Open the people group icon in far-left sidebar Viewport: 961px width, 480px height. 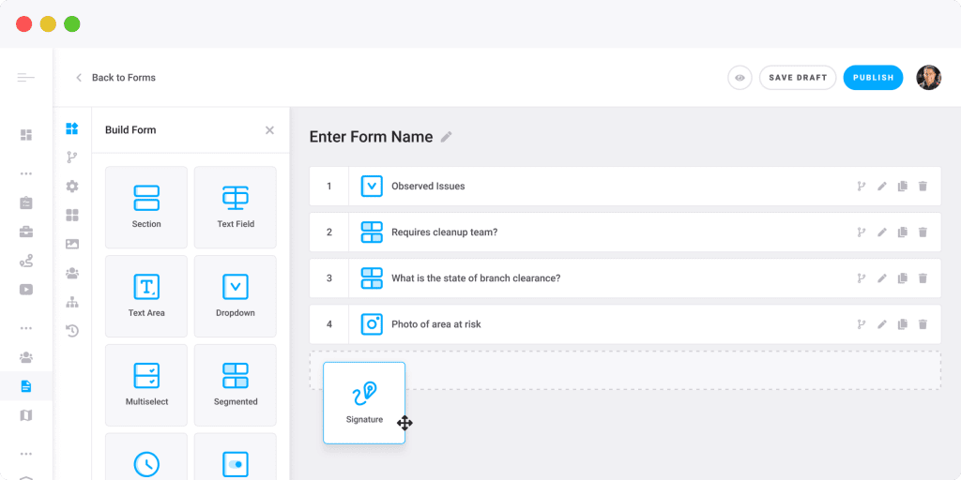pos(25,357)
